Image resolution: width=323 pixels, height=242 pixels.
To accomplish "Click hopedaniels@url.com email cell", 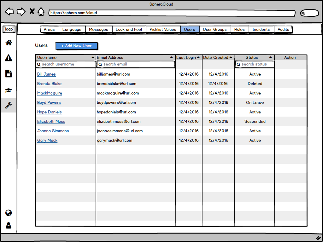I will [x=116, y=112].
